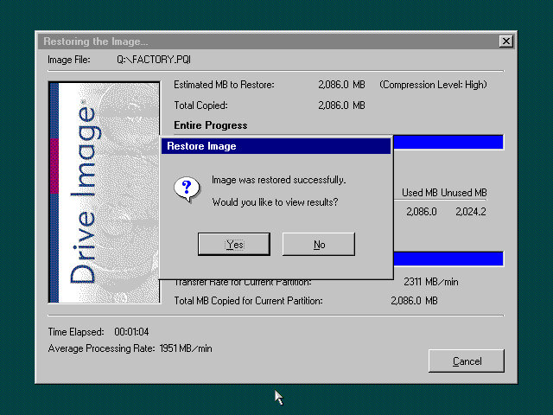Click the Restoring the Image title bar
553x415 pixels.
[x=259, y=41]
